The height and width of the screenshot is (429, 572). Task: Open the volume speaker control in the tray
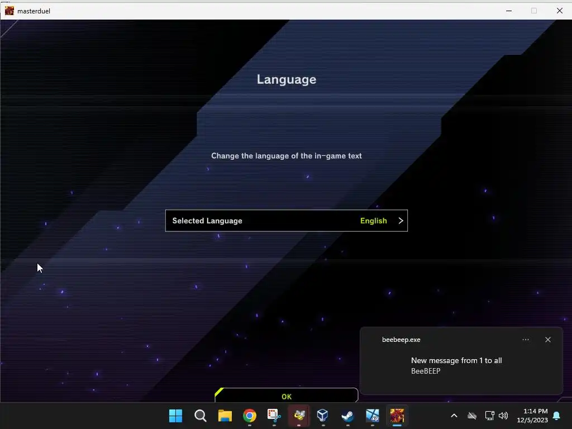503,416
